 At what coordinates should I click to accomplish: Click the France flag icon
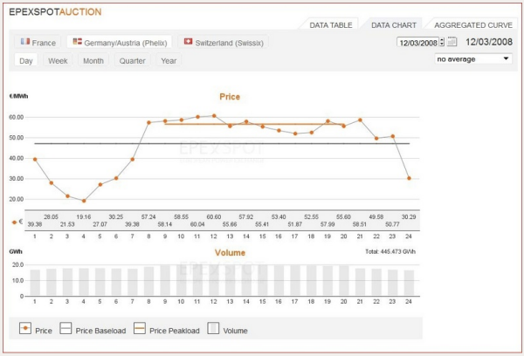25,42
